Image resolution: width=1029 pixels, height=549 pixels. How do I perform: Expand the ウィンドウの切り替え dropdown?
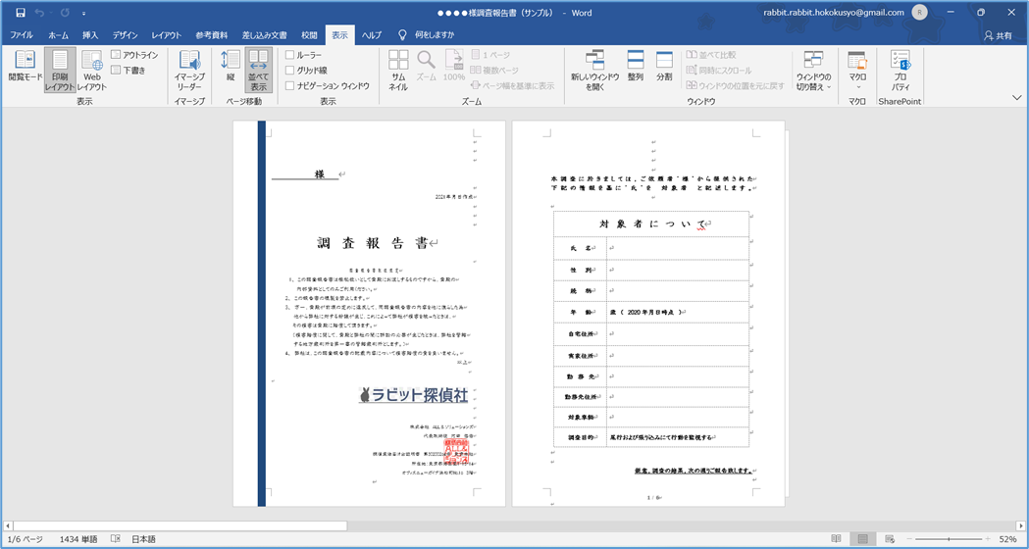(813, 71)
